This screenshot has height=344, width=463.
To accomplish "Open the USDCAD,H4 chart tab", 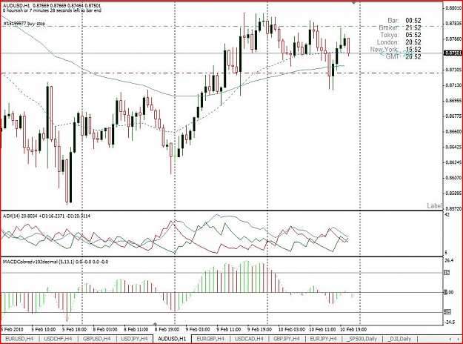I will 249,339.
